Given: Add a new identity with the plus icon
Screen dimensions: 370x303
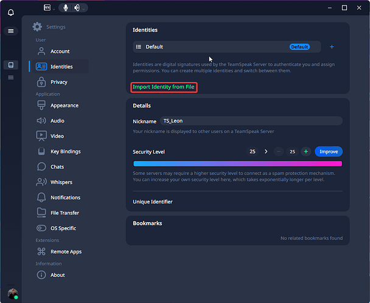Looking at the screenshot, I should point(332,47).
